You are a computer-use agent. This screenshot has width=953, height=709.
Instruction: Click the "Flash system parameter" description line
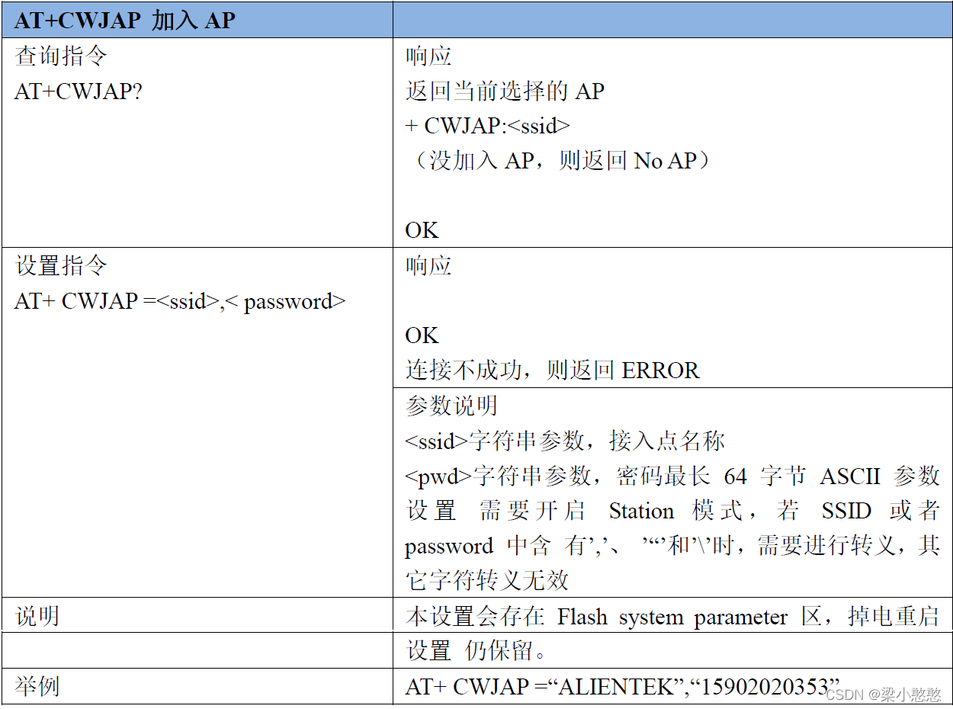tap(672, 616)
